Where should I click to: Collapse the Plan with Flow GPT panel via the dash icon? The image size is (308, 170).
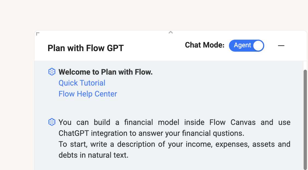[x=281, y=46]
